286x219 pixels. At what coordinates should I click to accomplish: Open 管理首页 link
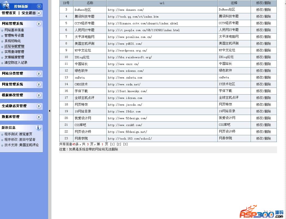tap(9, 13)
